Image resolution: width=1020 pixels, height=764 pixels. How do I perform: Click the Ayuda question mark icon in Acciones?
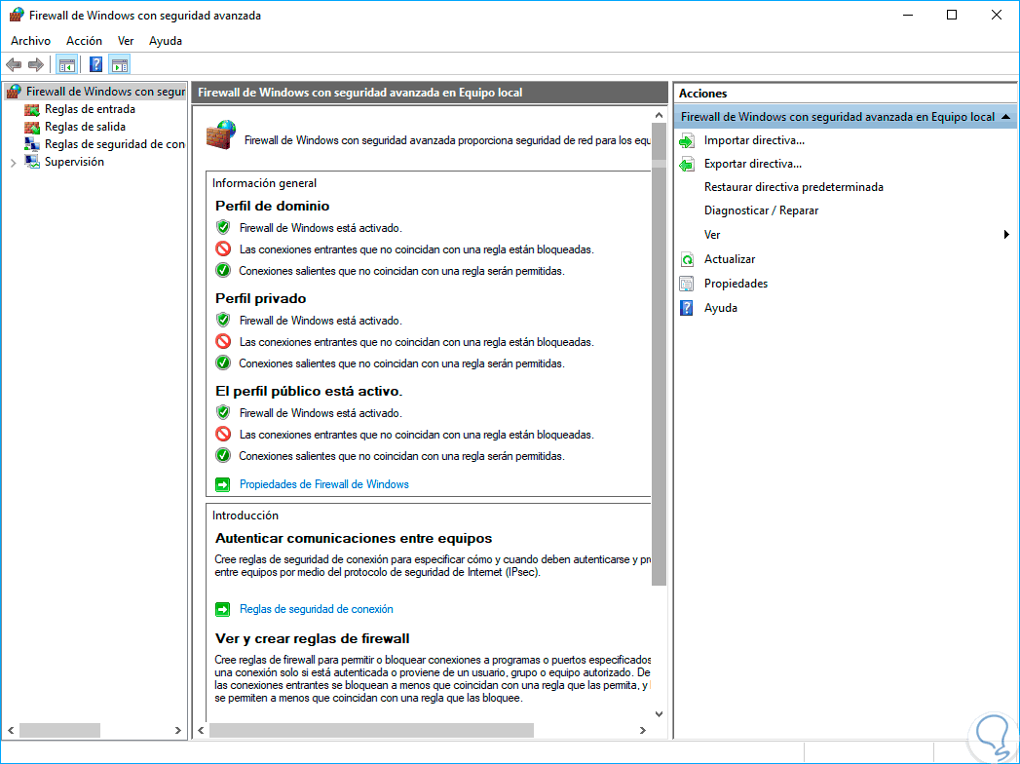tap(687, 308)
